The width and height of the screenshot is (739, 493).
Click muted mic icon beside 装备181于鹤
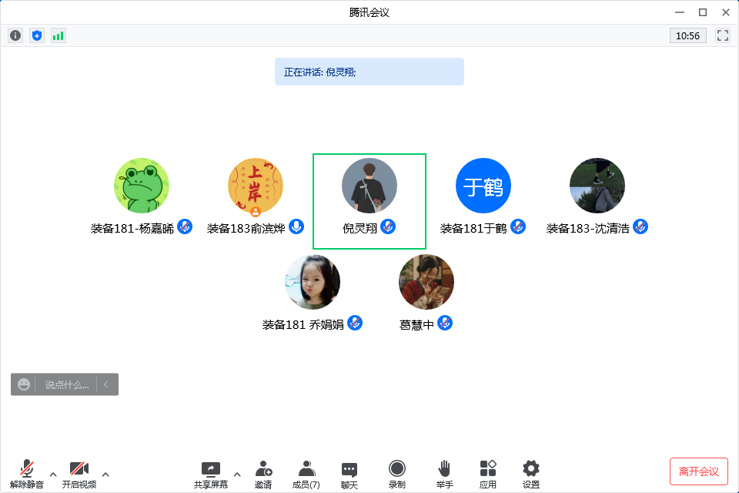(x=518, y=227)
